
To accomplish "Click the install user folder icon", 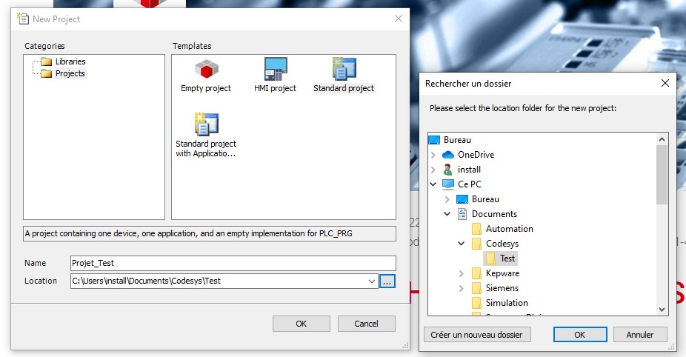I will [447, 170].
